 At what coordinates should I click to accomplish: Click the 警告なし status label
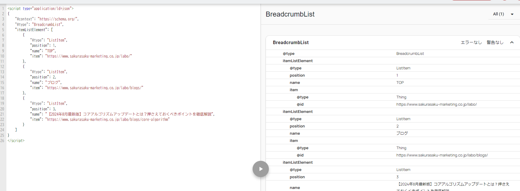tap(495, 42)
